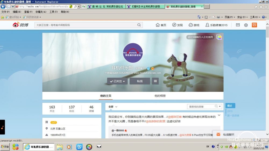Open the address bar history dropdown arrow

tap(79, 6)
